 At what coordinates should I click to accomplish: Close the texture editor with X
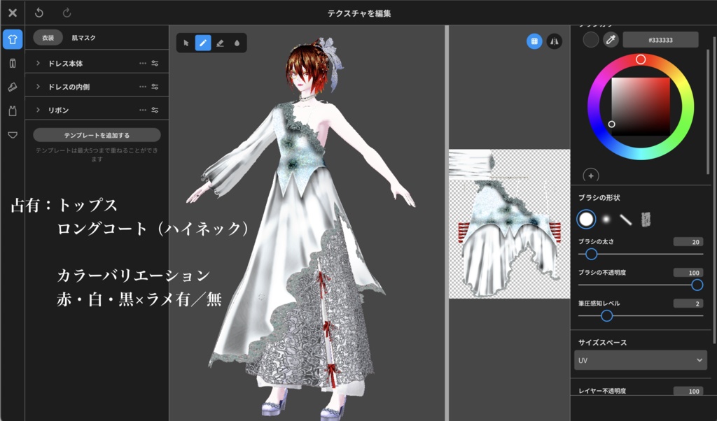pos(13,13)
